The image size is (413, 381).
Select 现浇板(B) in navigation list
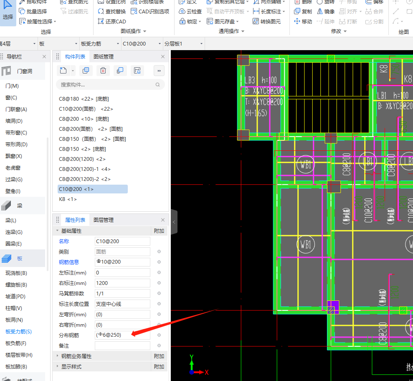pyautogui.click(x=16, y=273)
